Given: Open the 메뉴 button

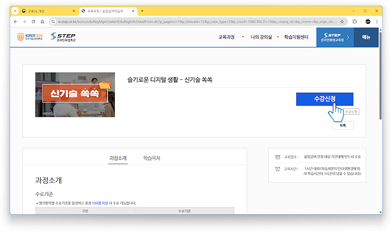Looking at the screenshot, I should click(366, 37).
